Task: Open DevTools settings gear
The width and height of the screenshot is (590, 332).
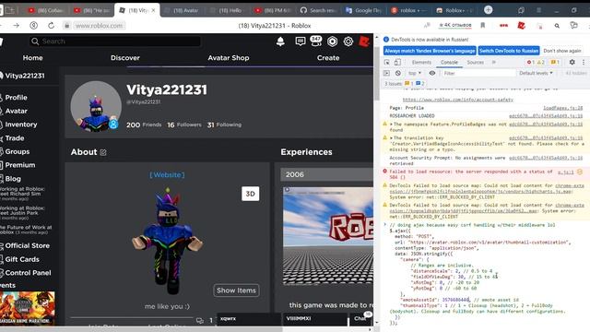Action: [x=572, y=62]
